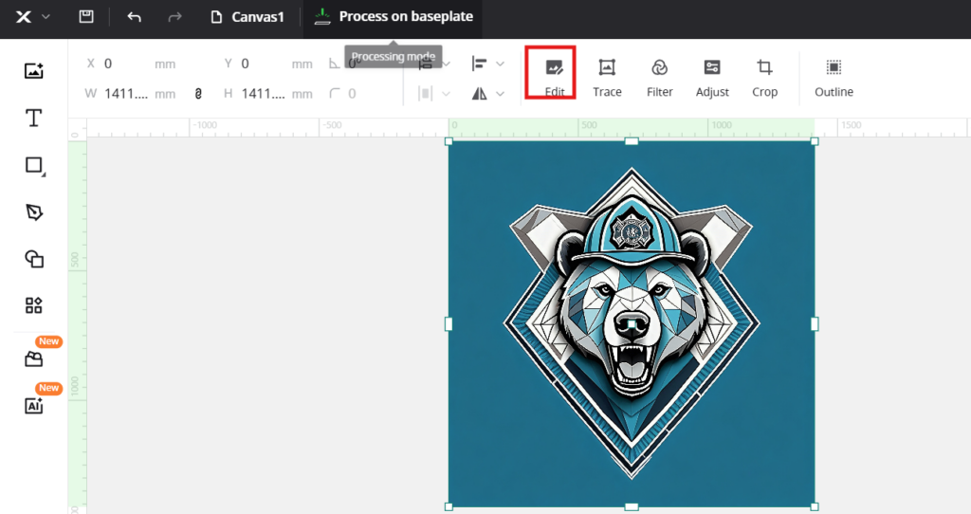Viewport: 971px width, 514px height.
Task: Open the Process on baseplate mode selector
Action: coord(394,17)
